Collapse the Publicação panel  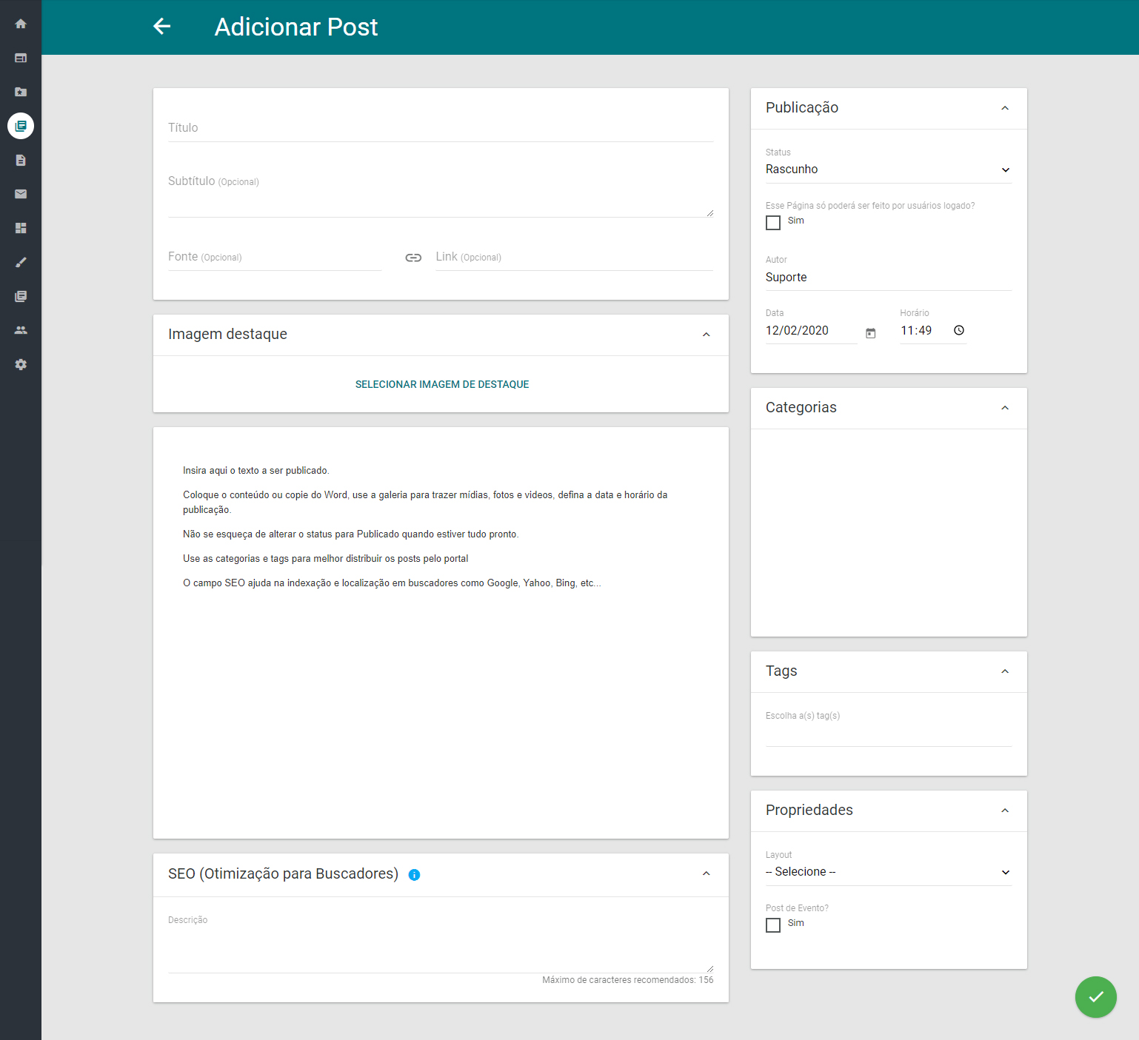click(1005, 108)
